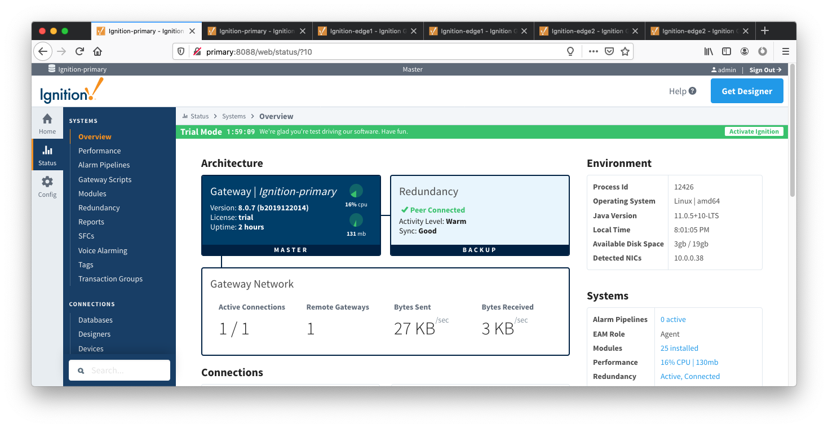Switch to the second Ignition-primary tab

tap(256, 31)
